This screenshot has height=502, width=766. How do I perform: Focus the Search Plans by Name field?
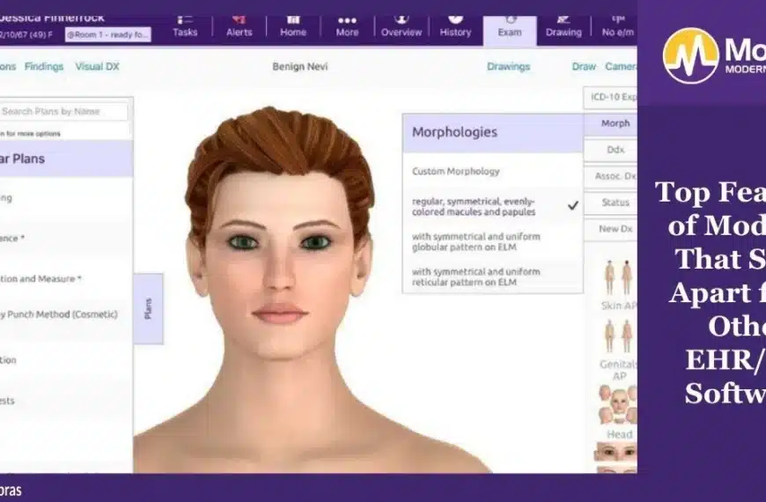63,112
